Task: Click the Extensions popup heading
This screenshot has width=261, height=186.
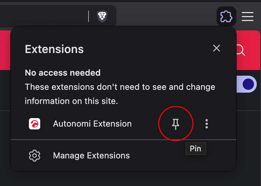Action: point(54,49)
